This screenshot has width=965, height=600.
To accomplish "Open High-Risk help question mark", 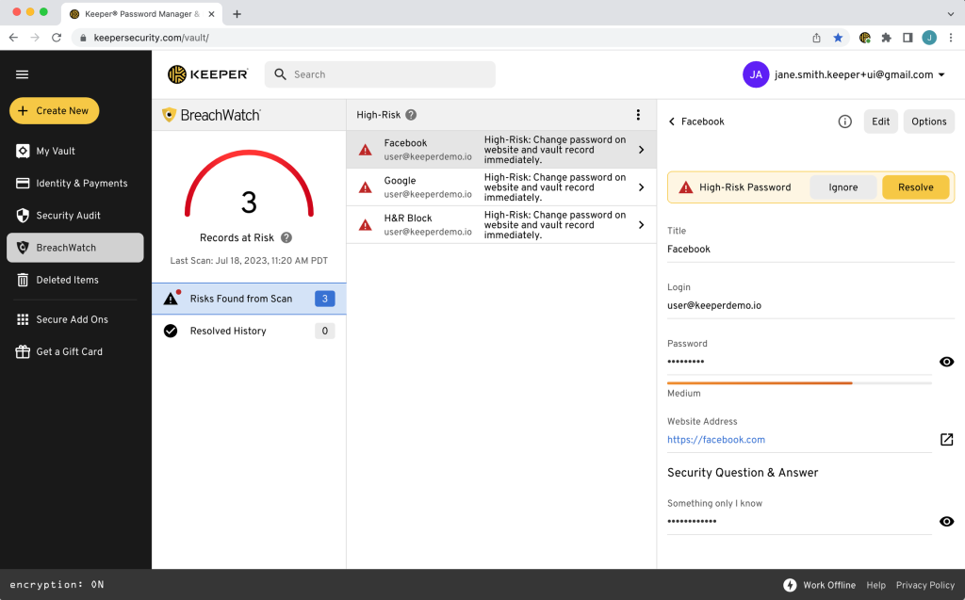I will pyautogui.click(x=411, y=115).
